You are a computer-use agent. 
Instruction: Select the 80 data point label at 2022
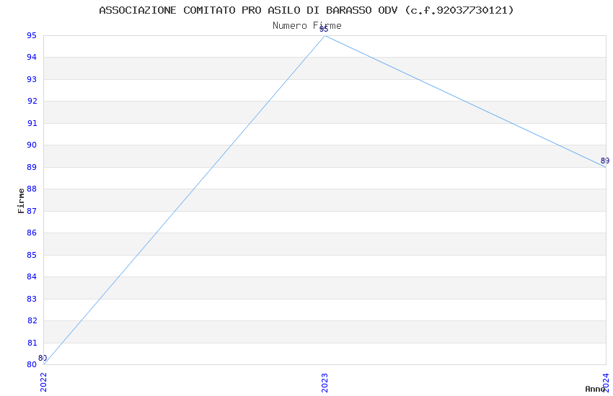click(x=43, y=358)
